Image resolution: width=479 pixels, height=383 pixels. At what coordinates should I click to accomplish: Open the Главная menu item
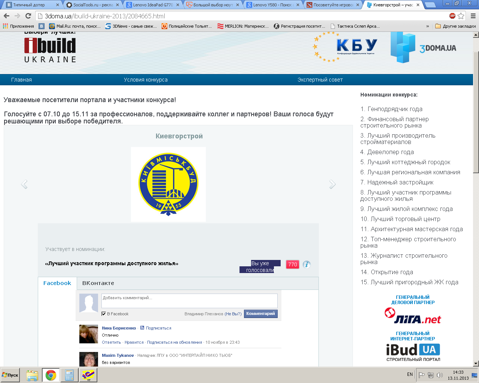21,80
